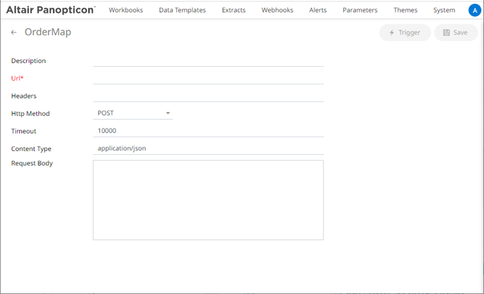484x294 pixels.
Task: Edit the Timeout value 10000
Action: coord(208,131)
